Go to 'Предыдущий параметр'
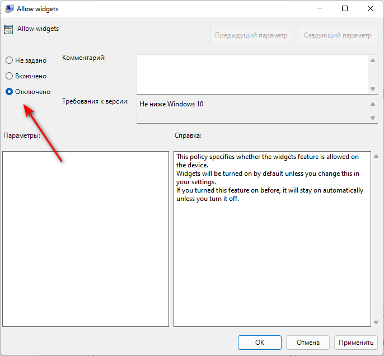Screen dimensions: 384x356 251,35
